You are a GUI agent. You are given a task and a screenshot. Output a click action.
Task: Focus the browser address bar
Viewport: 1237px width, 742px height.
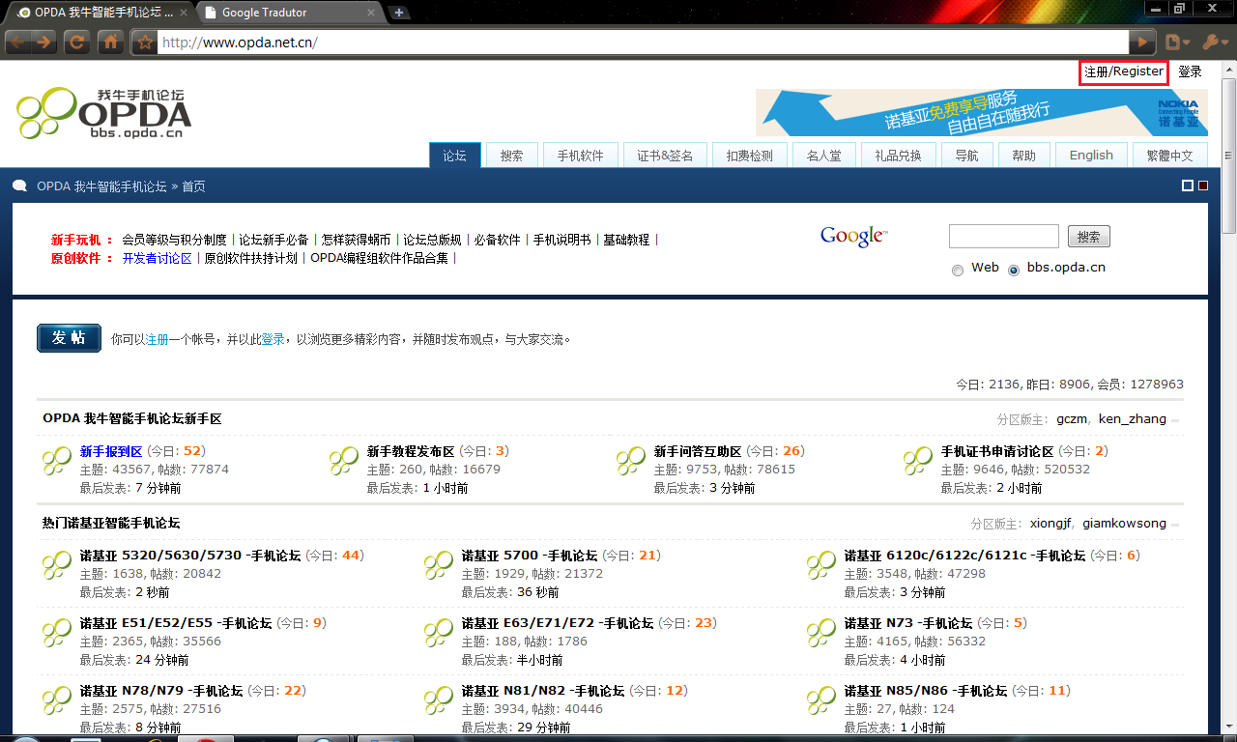(644, 43)
